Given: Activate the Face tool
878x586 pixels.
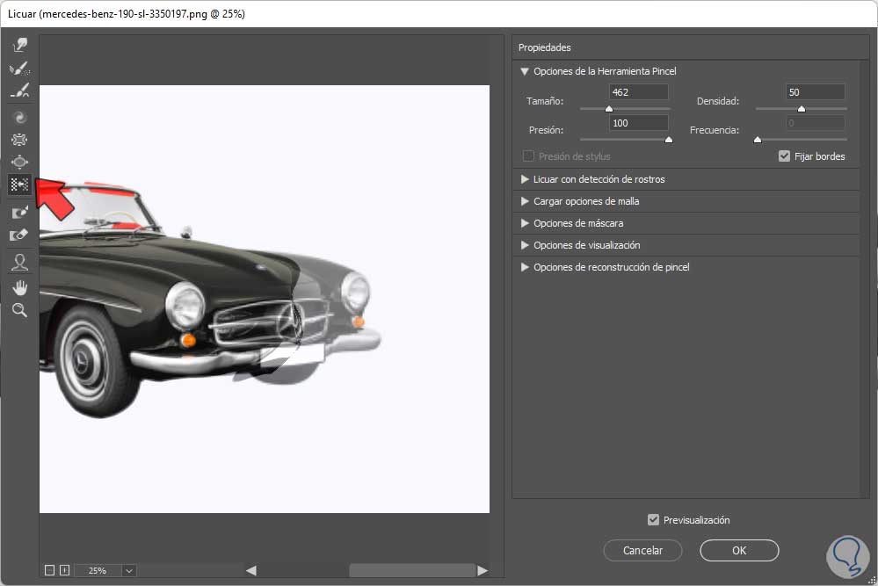Looking at the screenshot, I should tap(19, 262).
